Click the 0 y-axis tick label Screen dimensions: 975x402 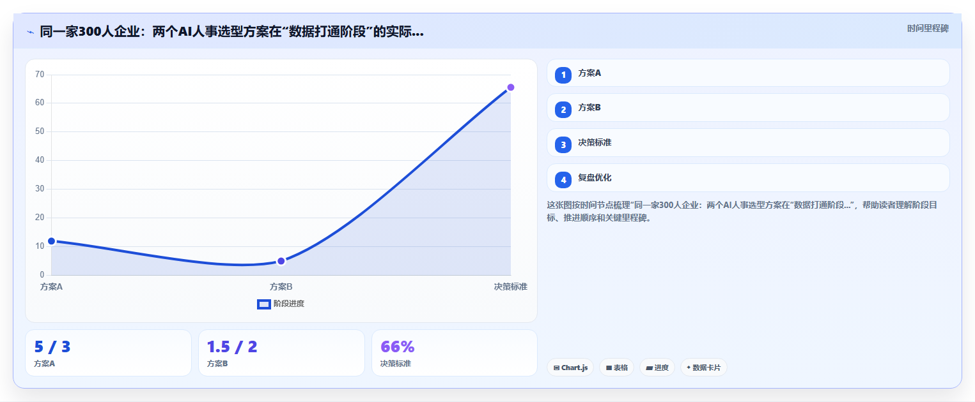42,275
